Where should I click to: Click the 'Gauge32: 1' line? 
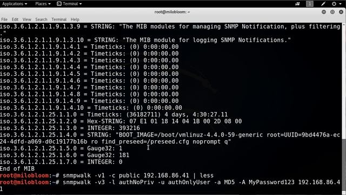tap(61, 148)
